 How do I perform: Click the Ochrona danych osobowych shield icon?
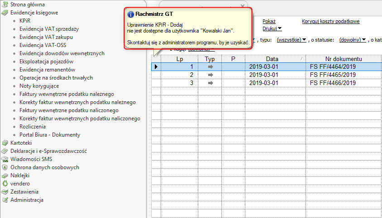pos(5,167)
